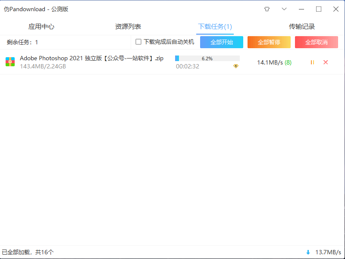Expand the title bar dropdown chevron
This screenshot has width=345, height=259.
click(284, 9)
